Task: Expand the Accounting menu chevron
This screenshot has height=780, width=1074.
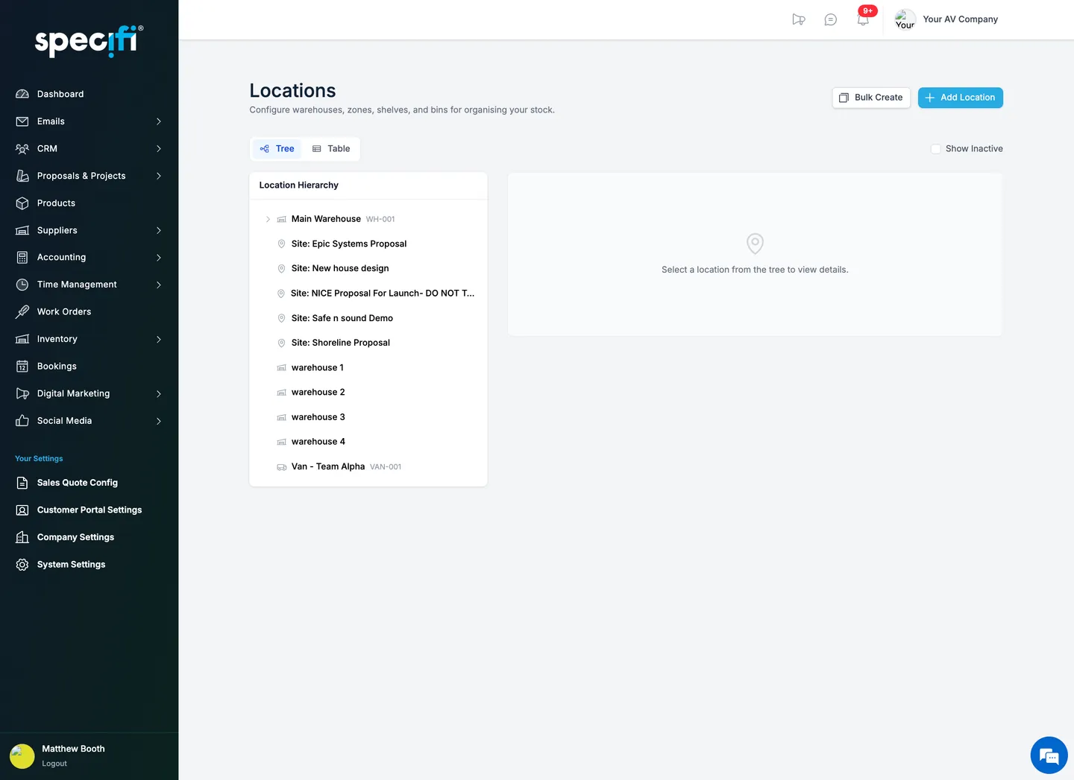Action: click(x=159, y=258)
